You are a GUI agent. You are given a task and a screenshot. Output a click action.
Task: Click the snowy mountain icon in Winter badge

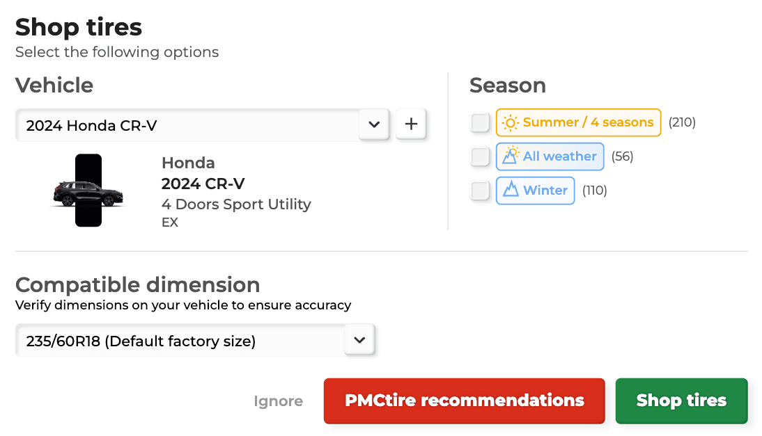tap(511, 190)
